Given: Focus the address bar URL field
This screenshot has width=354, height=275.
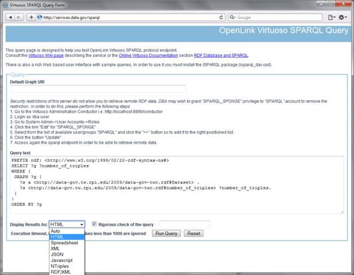Looking at the screenshot, I should pos(130,17).
